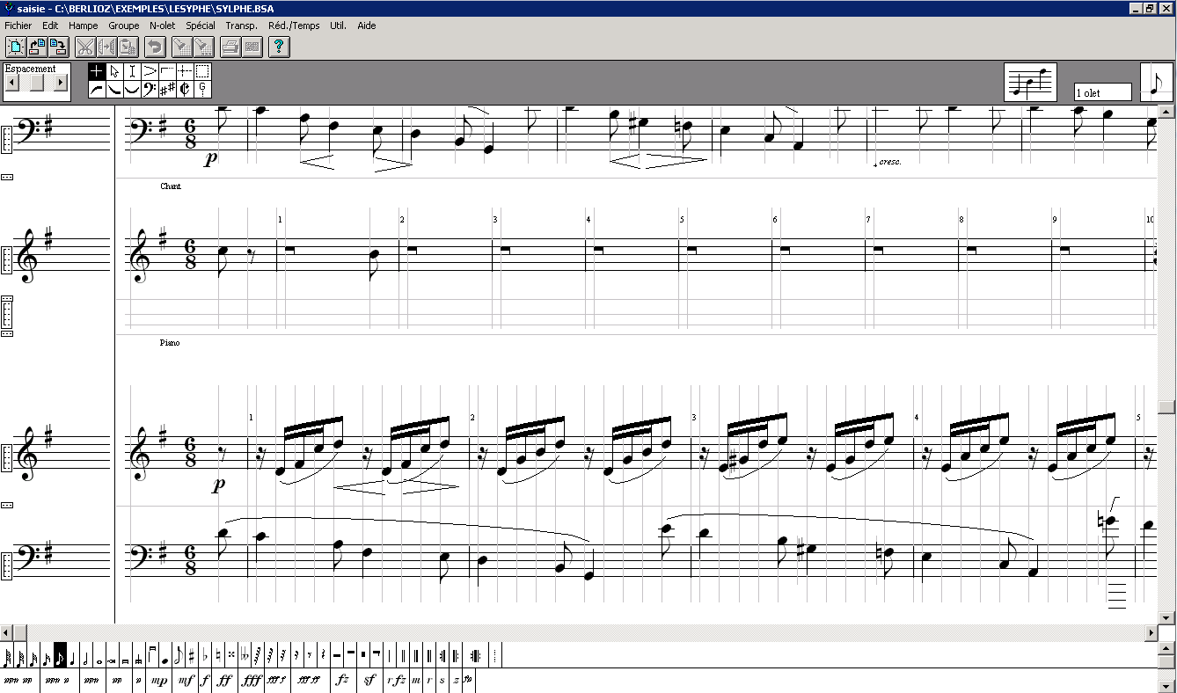Choose the natural accidental in palette
Image resolution: width=1177 pixels, height=693 pixels.
(x=218, y=656)
